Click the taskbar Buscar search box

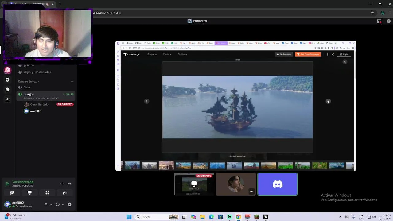tap(157, 217)
